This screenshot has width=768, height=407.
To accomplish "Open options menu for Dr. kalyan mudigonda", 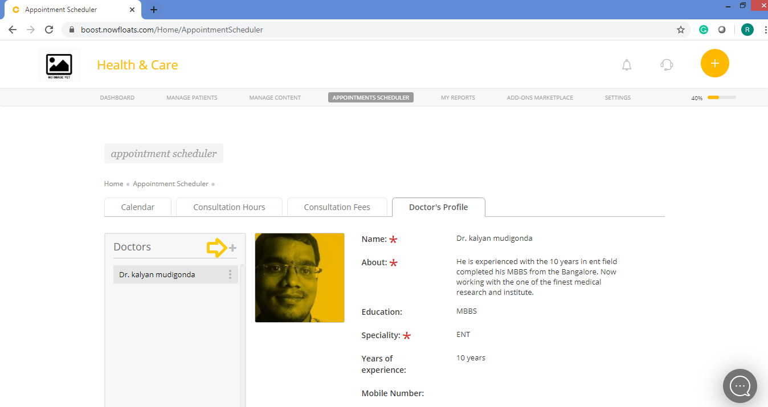I will pos(230,274).
